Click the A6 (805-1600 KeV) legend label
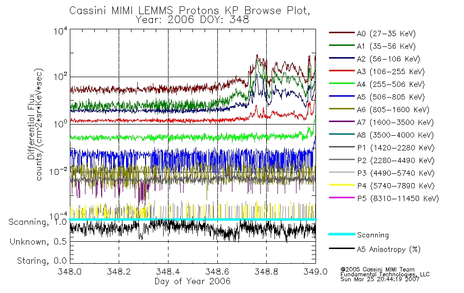Screen dimensions: 464x293 [x=393, y=110]
